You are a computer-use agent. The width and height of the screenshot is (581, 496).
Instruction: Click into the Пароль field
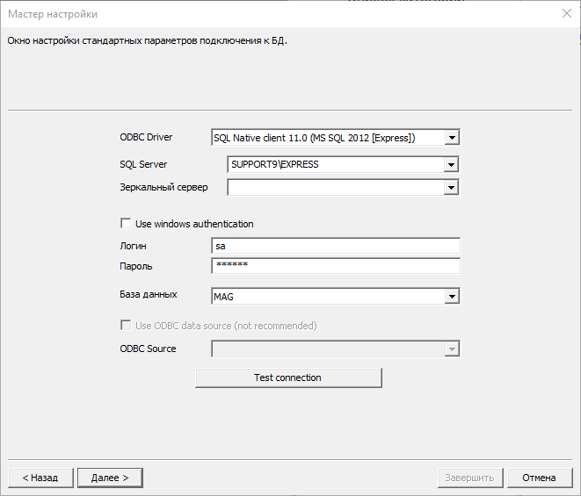[x=336, y=266]
